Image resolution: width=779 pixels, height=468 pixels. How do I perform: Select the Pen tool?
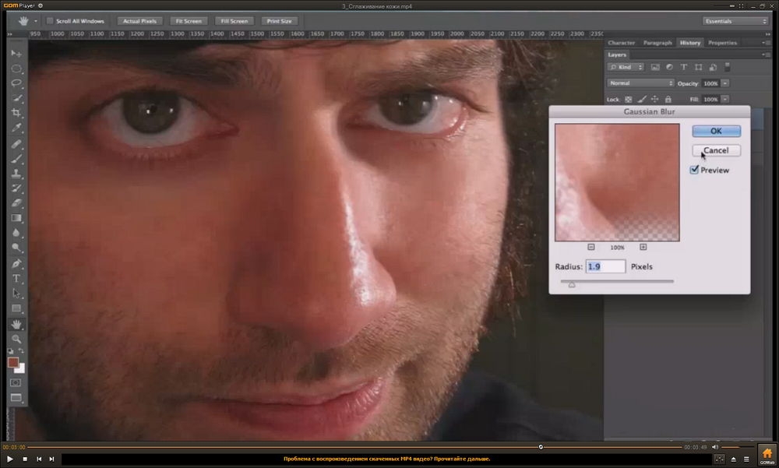(x=16, y=263)
